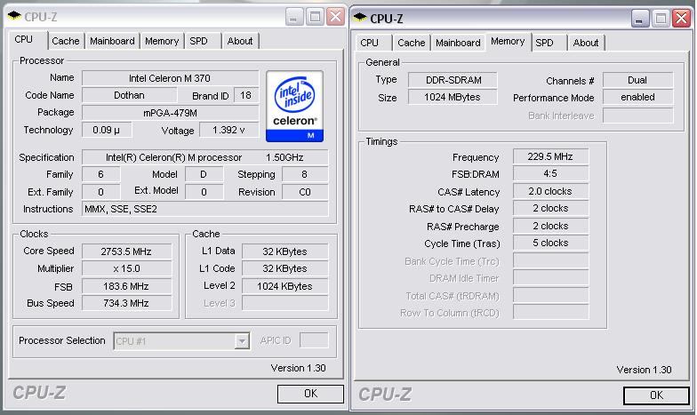The width and height of the screenshot is (697, 415).
Task: Close the right CPU-Z window
Action: (x=681, y=19)
